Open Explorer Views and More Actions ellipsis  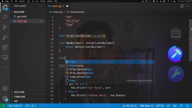coord(40,6)
